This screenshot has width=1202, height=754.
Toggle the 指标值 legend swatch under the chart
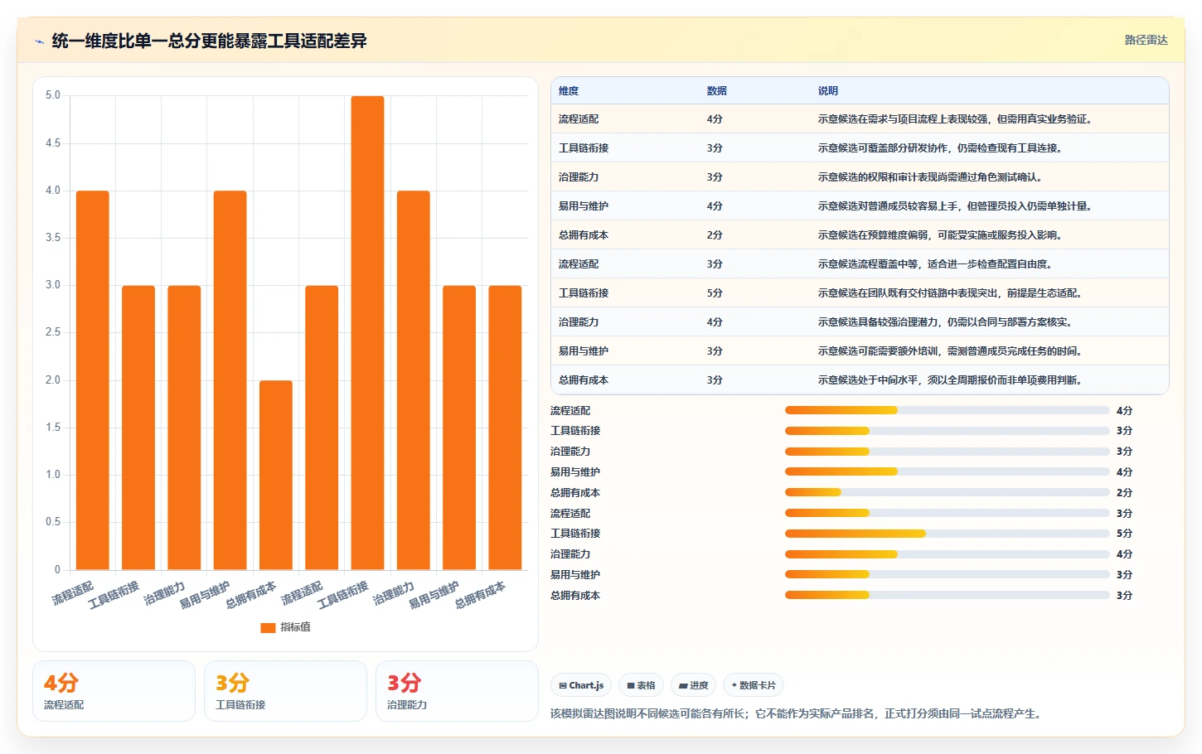268,627
